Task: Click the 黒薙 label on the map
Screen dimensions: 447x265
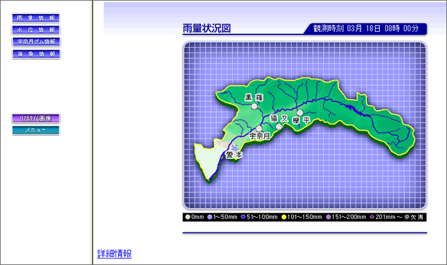Action: click(x=254, y=98)
